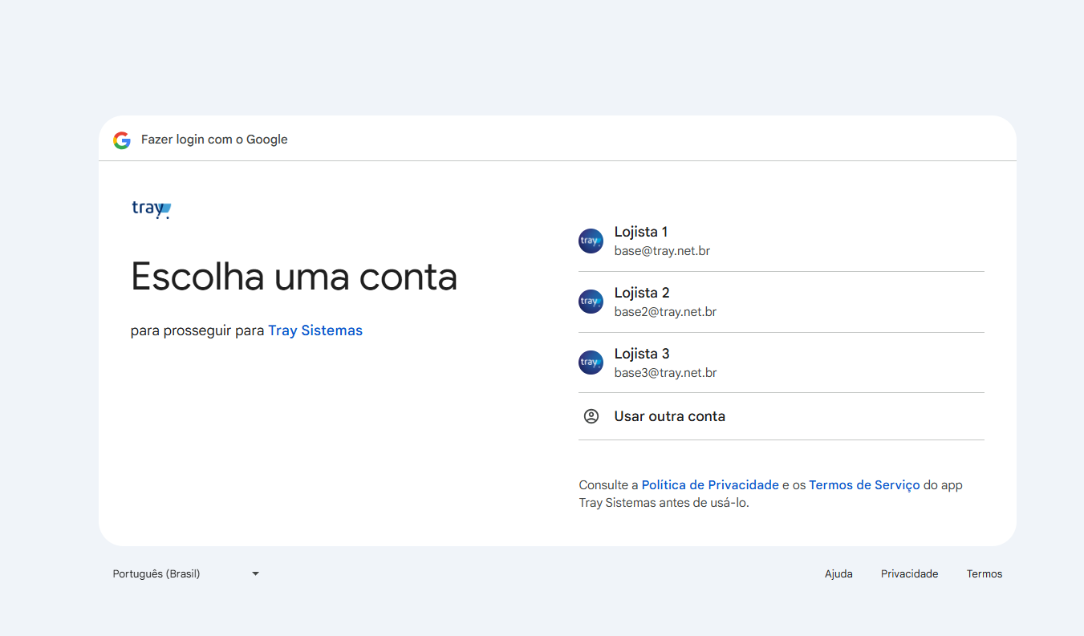Image resolution: width=1084 pixels, height=636 pixels.
Task: Choose the Lojista 1 account
Action: pos(781,241)
